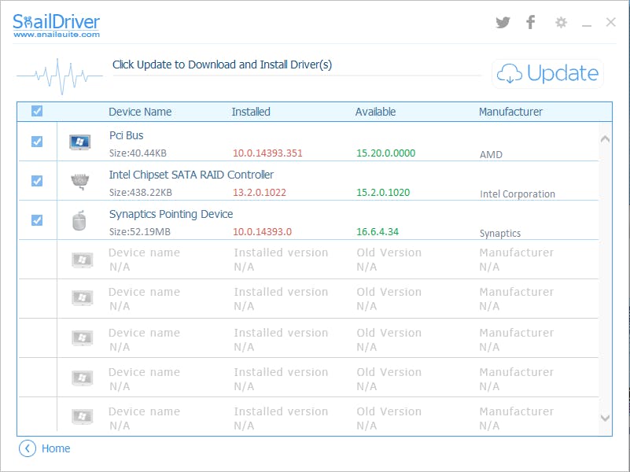The height and width of the screenshot is (472, 630).
Task: Click the Intel Corporation manufacturer label
Action: [x=518, y=194]
